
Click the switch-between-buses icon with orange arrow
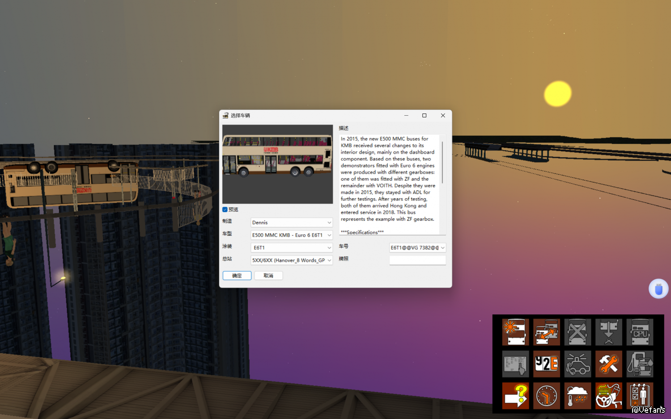tap(546, 332)
